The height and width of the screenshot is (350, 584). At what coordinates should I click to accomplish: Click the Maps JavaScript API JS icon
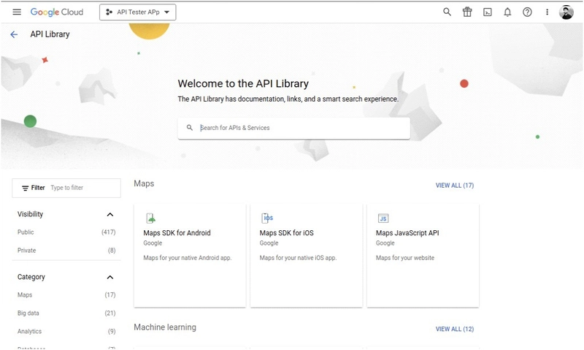[383, 218]
